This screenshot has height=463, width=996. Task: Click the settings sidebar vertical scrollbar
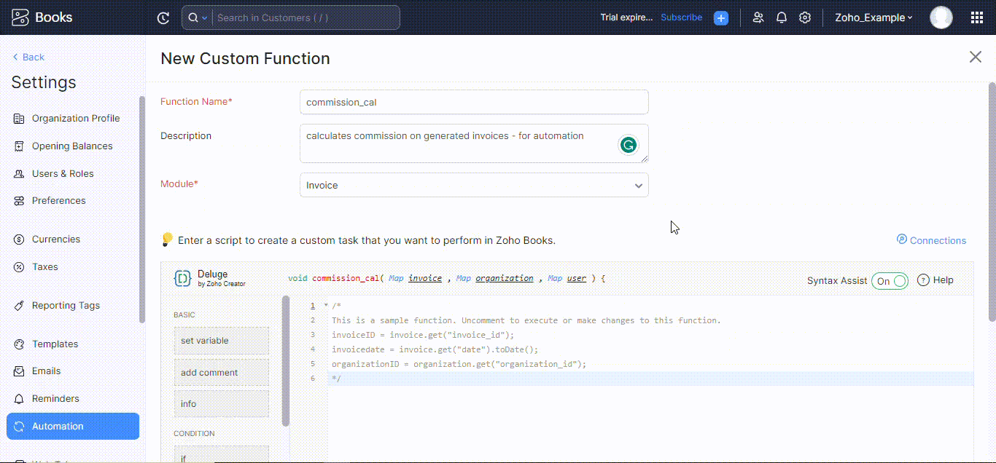coord(141,209)
